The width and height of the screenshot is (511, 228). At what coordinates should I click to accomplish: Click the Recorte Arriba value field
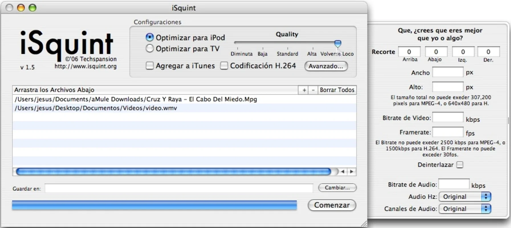coord(409,52)
